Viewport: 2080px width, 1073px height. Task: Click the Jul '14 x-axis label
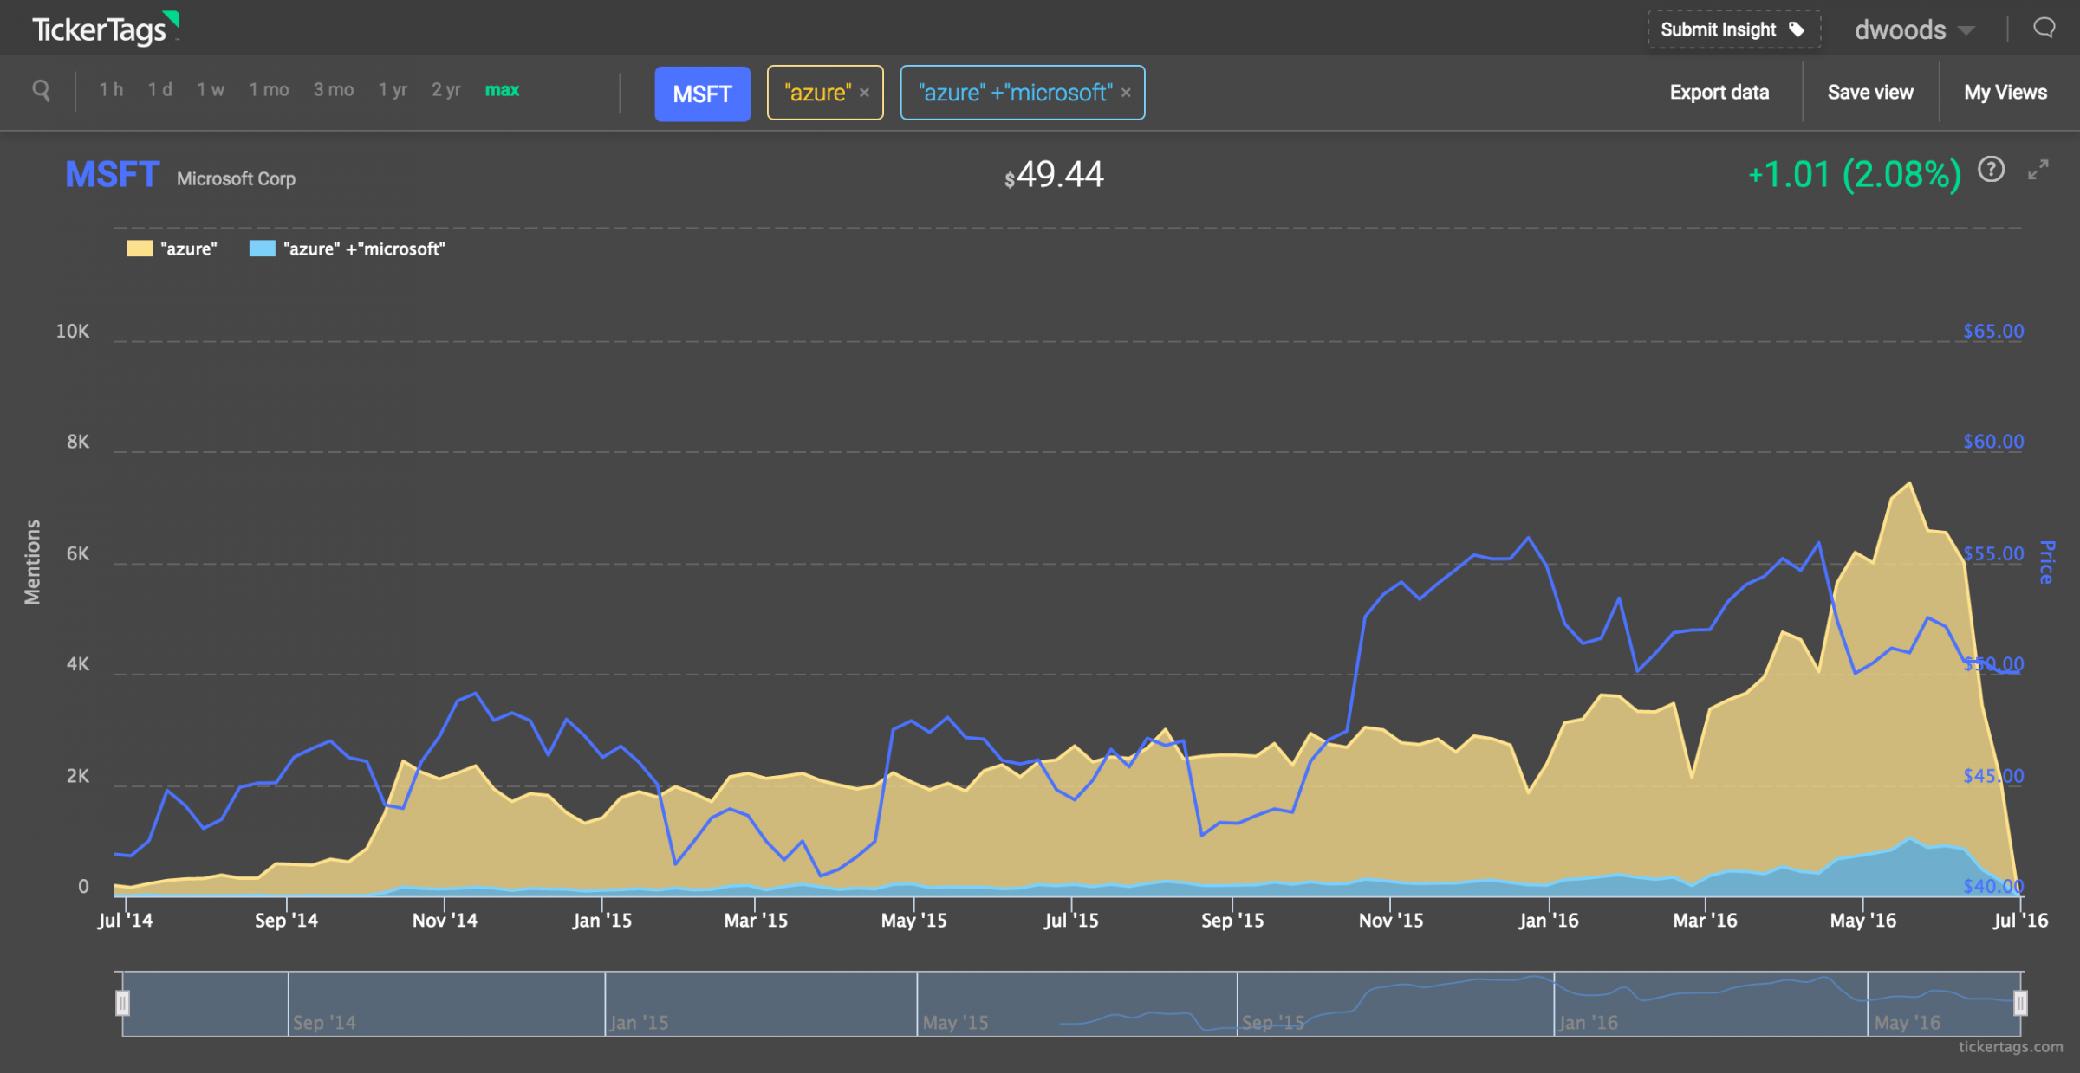(x=125, y=921)
